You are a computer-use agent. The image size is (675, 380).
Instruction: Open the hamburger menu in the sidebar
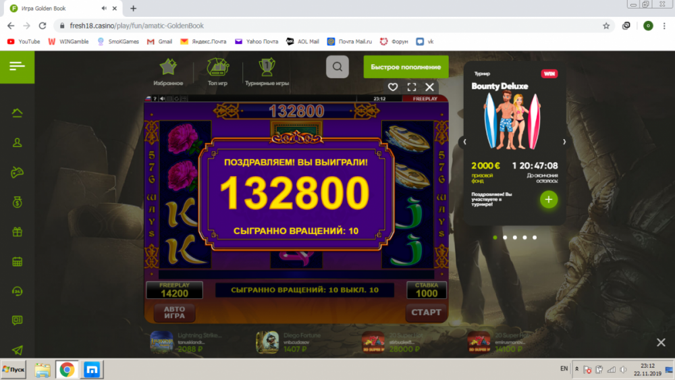17,66
